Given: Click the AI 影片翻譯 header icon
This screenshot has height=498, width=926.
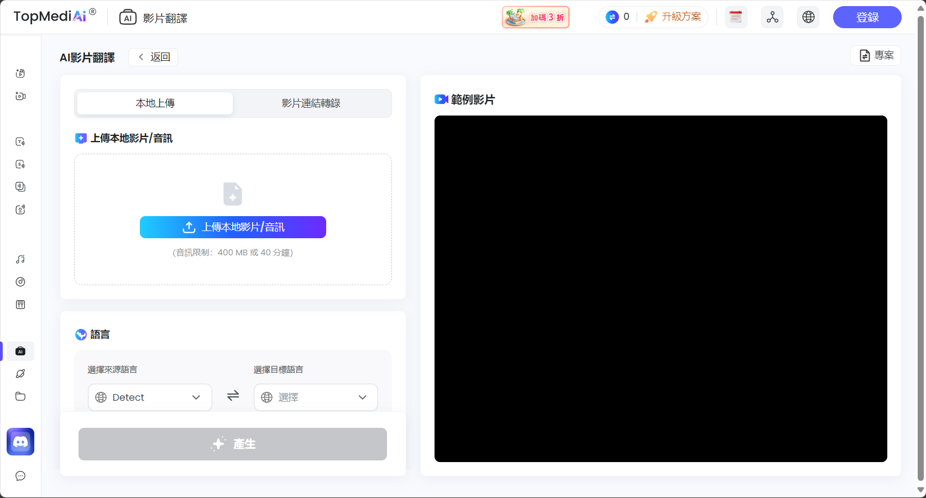Looking at the screenshot, I should tap(128, 18).
